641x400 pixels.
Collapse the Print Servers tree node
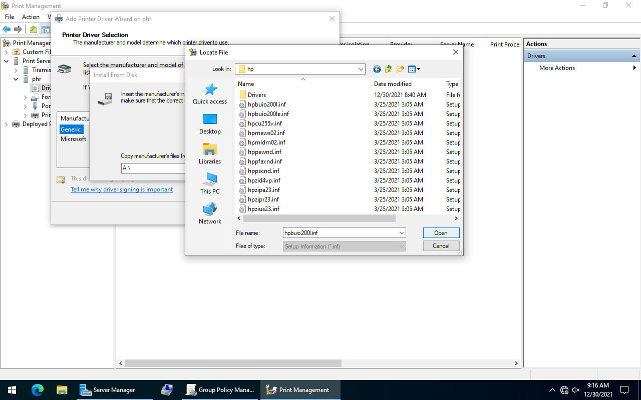(7, 61)
